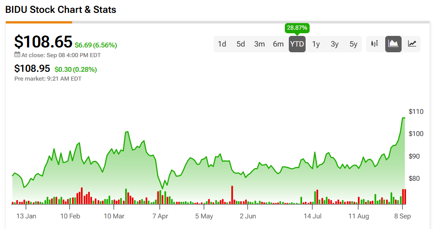Select the 5d time range

[241, 44]
